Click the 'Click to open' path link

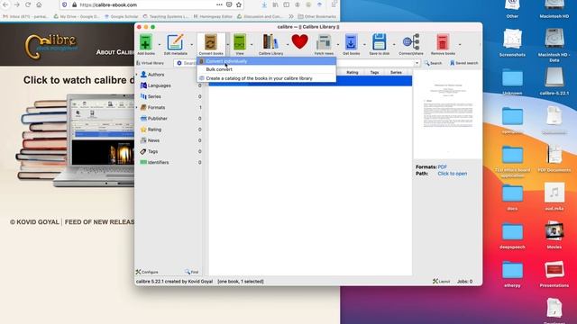pyautogui.click(x=453, y=174)
